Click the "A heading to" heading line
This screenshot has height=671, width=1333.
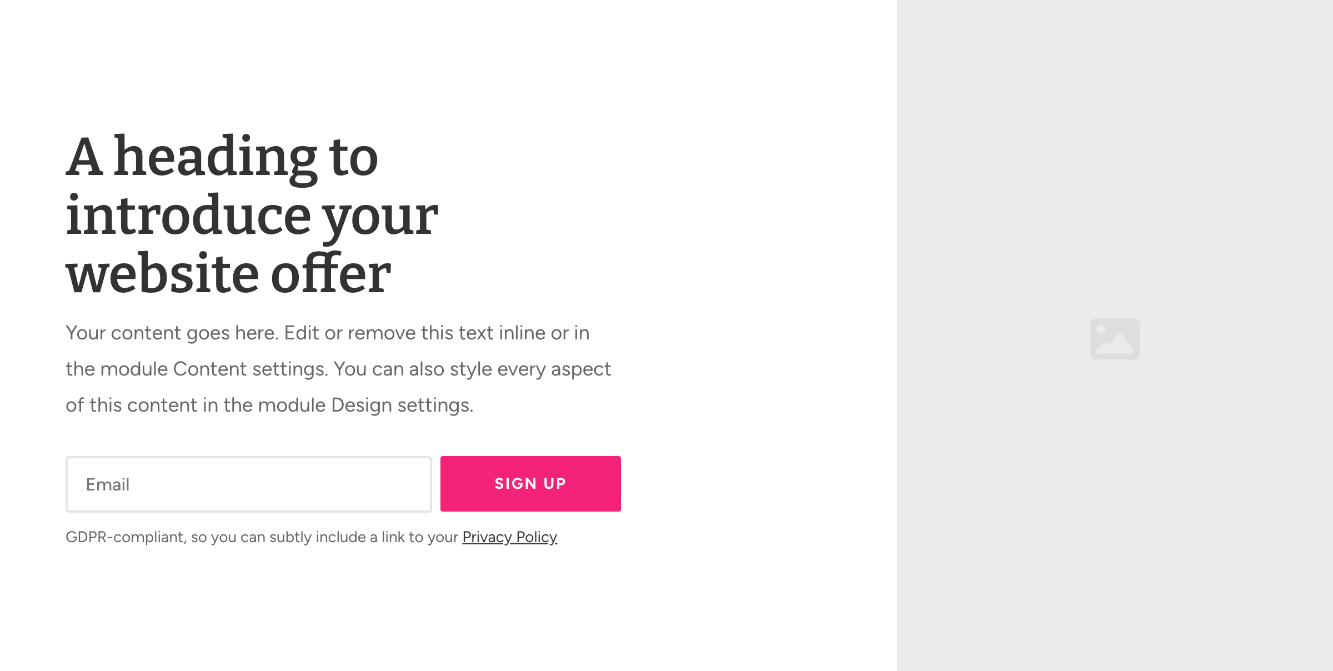[222, 157]
